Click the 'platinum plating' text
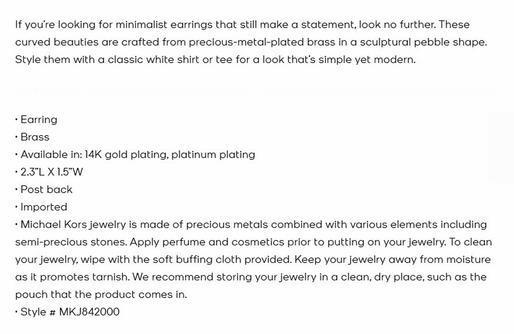514x334 pixels. coord(213,155)
